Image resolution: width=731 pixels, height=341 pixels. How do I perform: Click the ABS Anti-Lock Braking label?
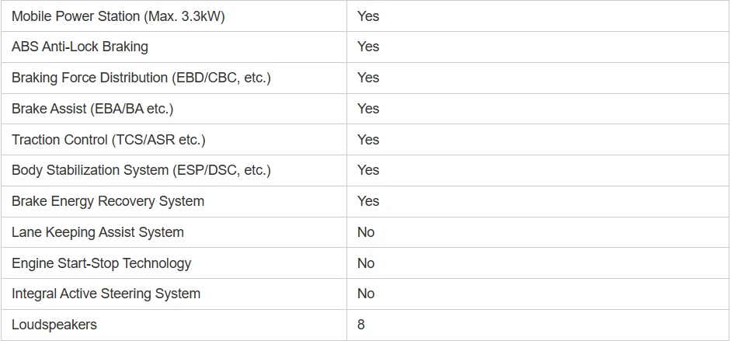coord(80,47)
